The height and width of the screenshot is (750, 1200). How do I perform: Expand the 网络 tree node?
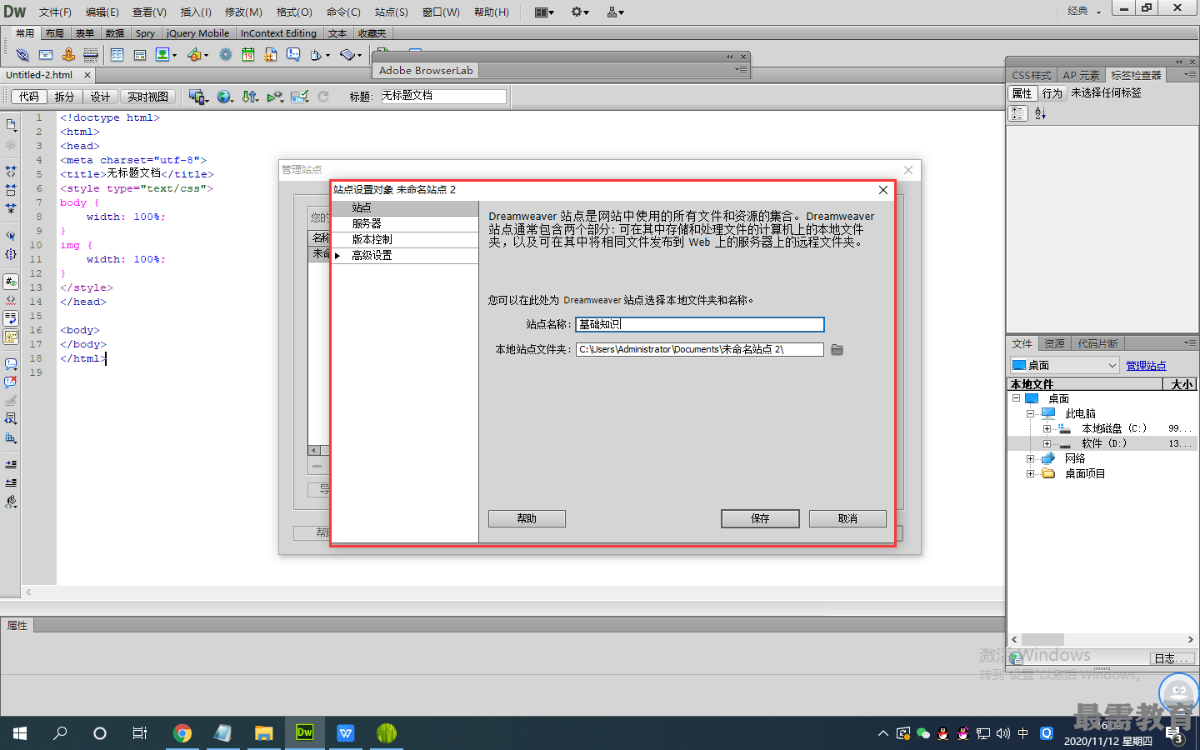tap(1031, 458)
